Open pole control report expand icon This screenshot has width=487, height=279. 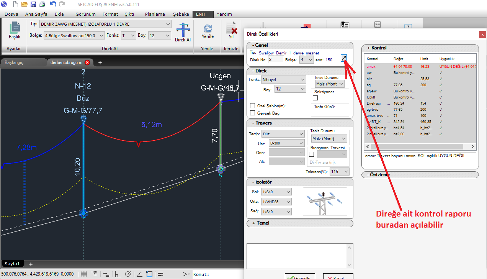click(344, 59)
